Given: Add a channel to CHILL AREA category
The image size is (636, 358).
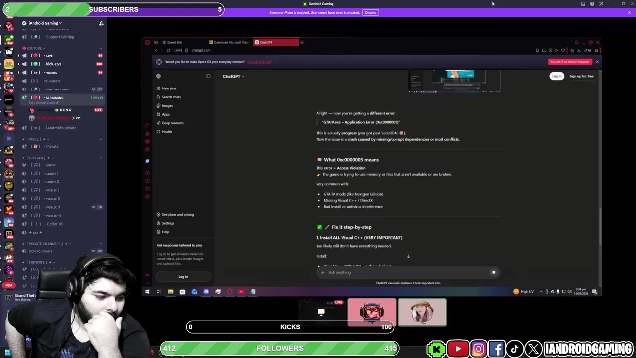Looking at the screenshot, I should (101, 158).
